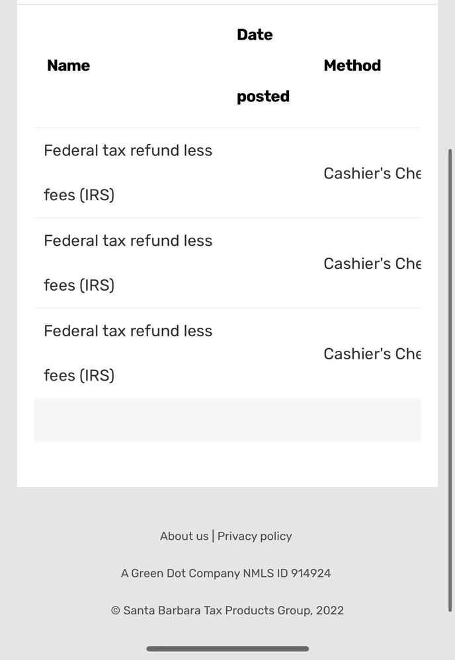The width and height of the screenshot is (455, 660).
Task: Tap Santa Barbara Tax Products Group copyright
Action: tap(227, 610)
